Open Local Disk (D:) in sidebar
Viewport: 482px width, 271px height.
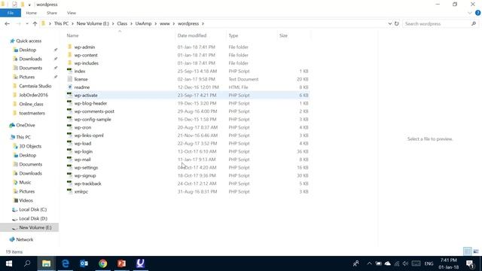tap(33, 218)
